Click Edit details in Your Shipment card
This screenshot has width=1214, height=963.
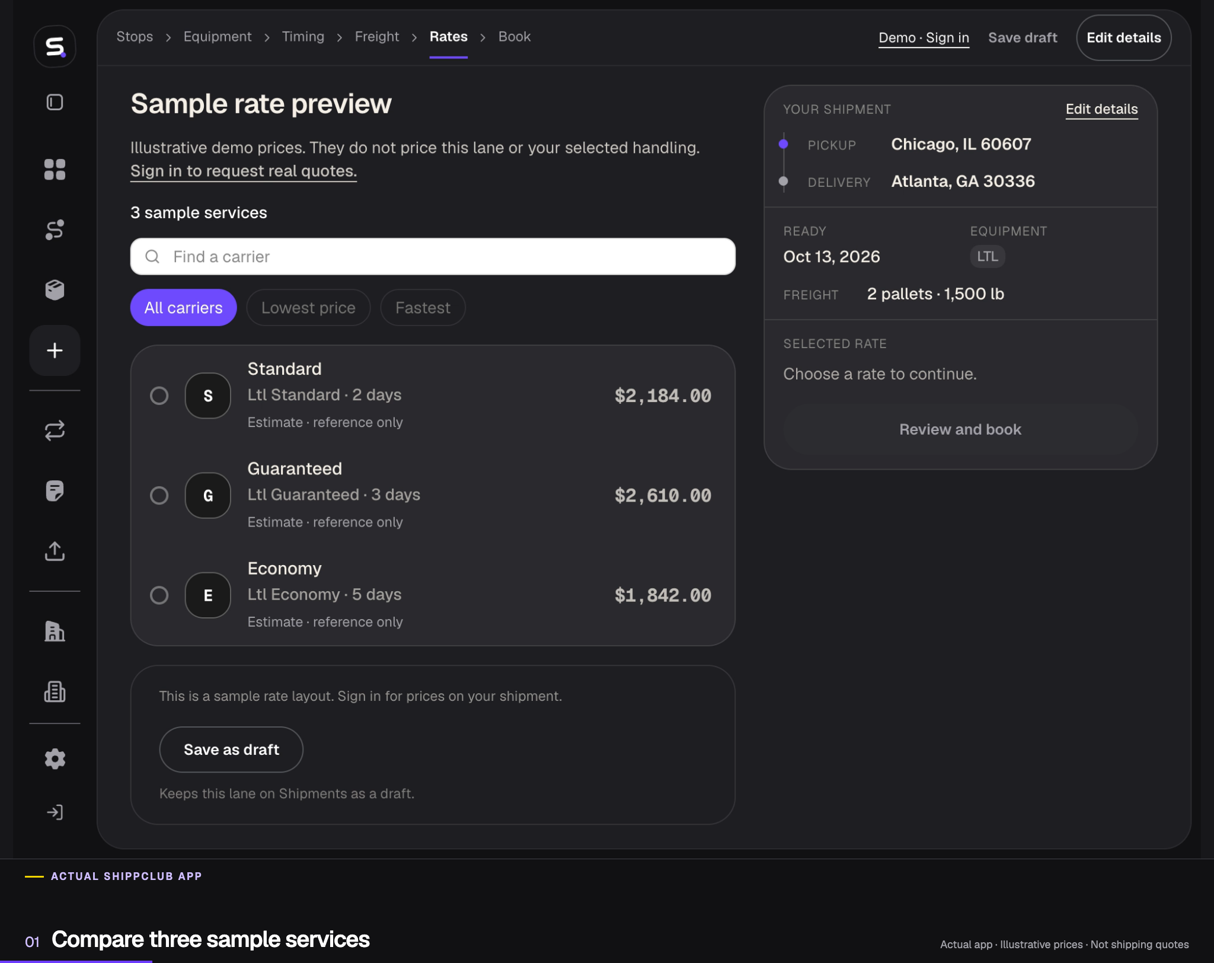tap(1101, 109)
